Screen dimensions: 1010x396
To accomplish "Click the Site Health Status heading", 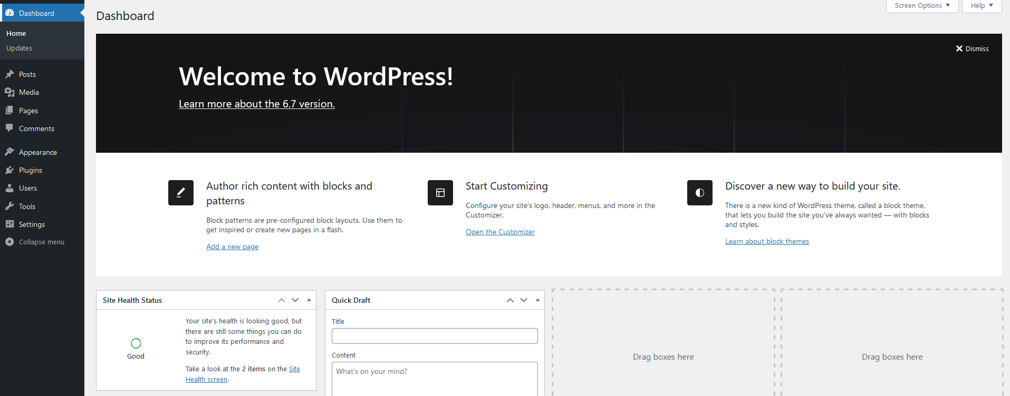I will click(x=132, y=300).
